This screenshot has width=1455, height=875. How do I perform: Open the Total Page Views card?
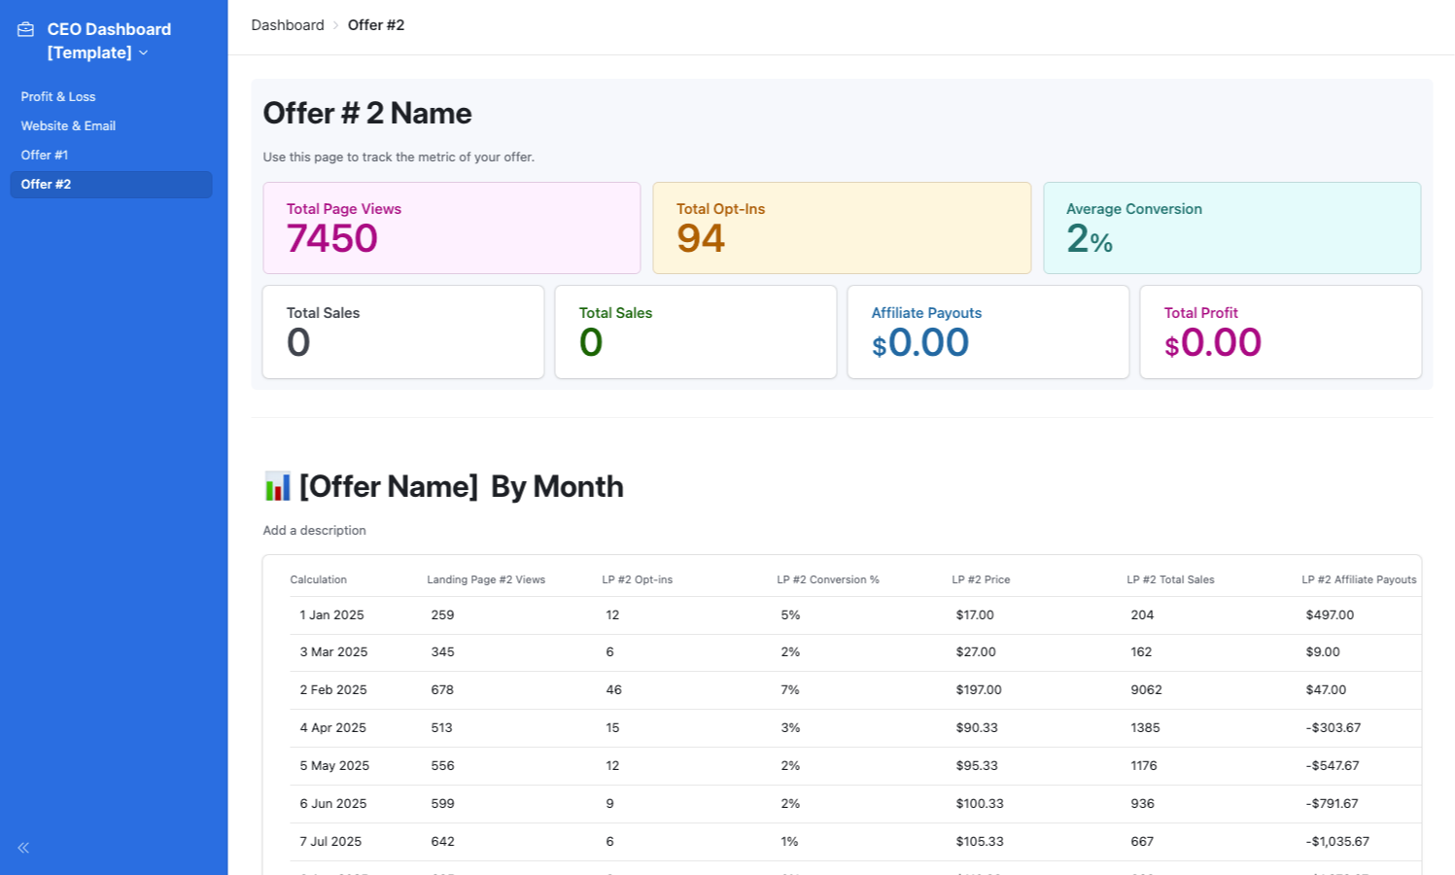click(451, 227)
